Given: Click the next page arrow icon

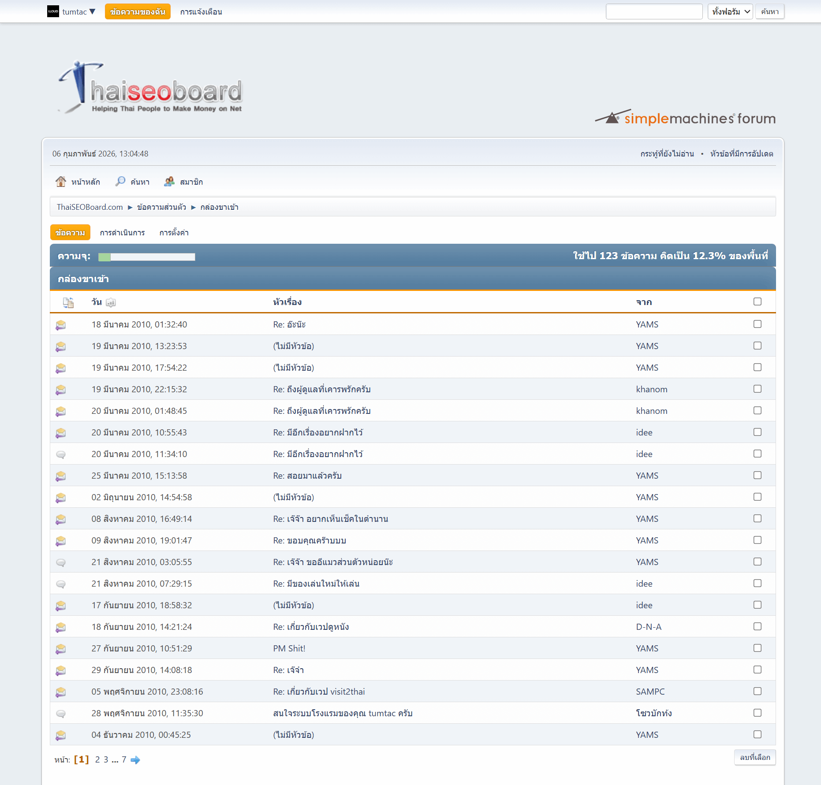Looking at the screenshot, I should pos(135,760).
